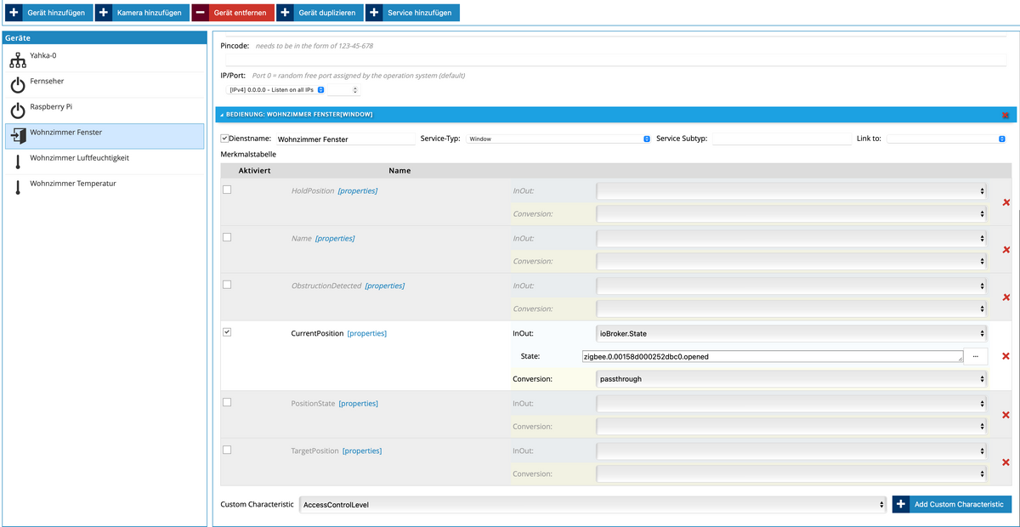Click the State field with zigbee address
The width and height of the screenshot is (1020, 527).
[773, 357]
